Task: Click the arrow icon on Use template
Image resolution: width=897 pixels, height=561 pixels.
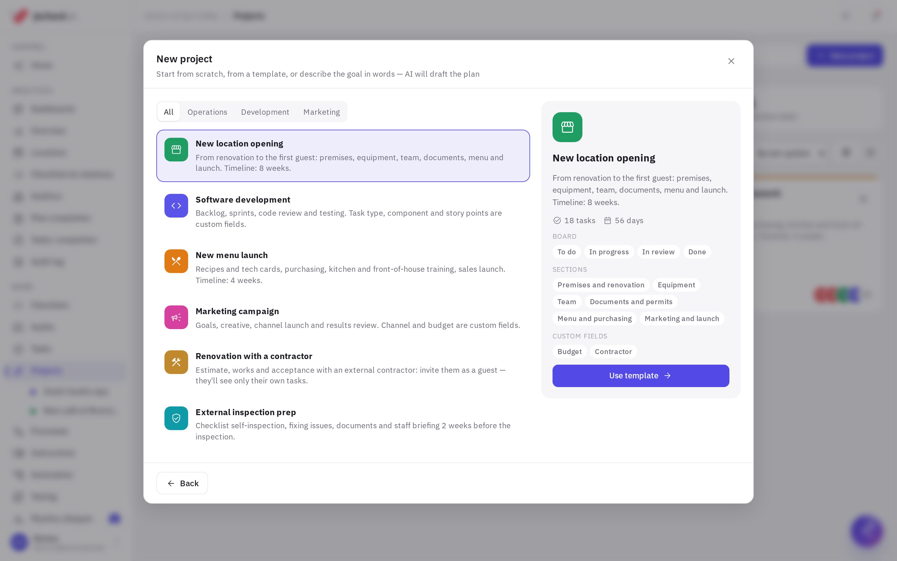Action: pyautogui.click(x=667, y=376)
